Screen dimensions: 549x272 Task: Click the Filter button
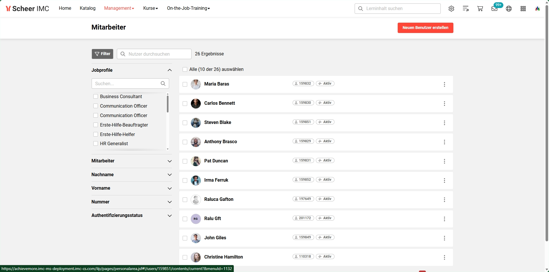tap(103, 54)
